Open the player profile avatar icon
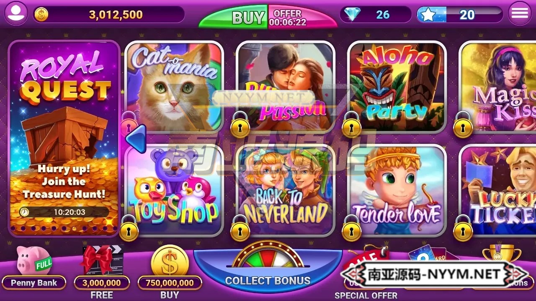536x301 pixels. (16, 14)
